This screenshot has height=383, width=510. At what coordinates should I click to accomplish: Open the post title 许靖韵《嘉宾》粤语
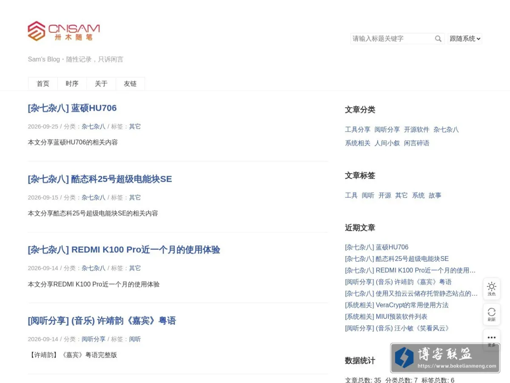102,321
